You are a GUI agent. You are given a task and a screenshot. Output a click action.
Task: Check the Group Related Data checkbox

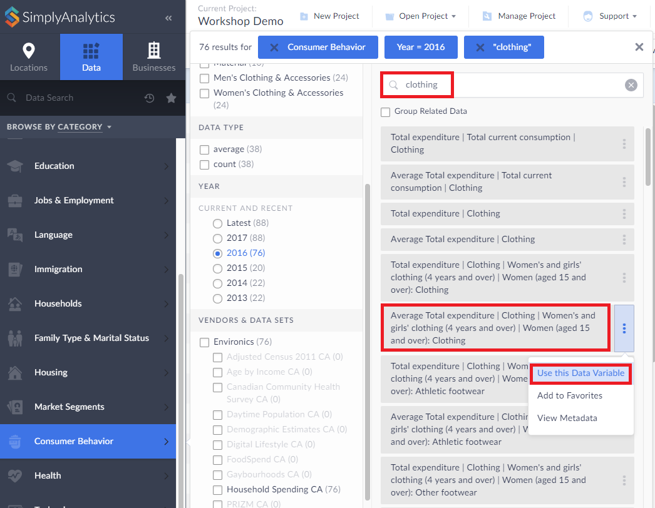pos(386,111)
